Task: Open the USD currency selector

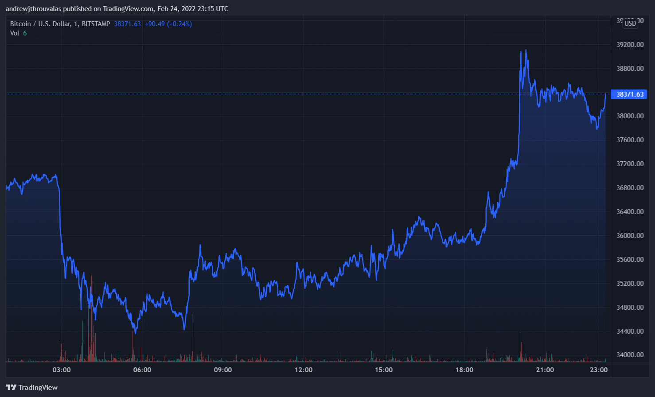Action: click(x=630, y=23)
